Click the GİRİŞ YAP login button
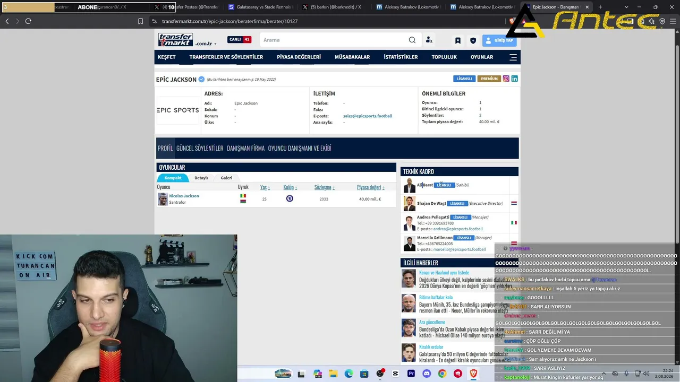 pos(499,40)
